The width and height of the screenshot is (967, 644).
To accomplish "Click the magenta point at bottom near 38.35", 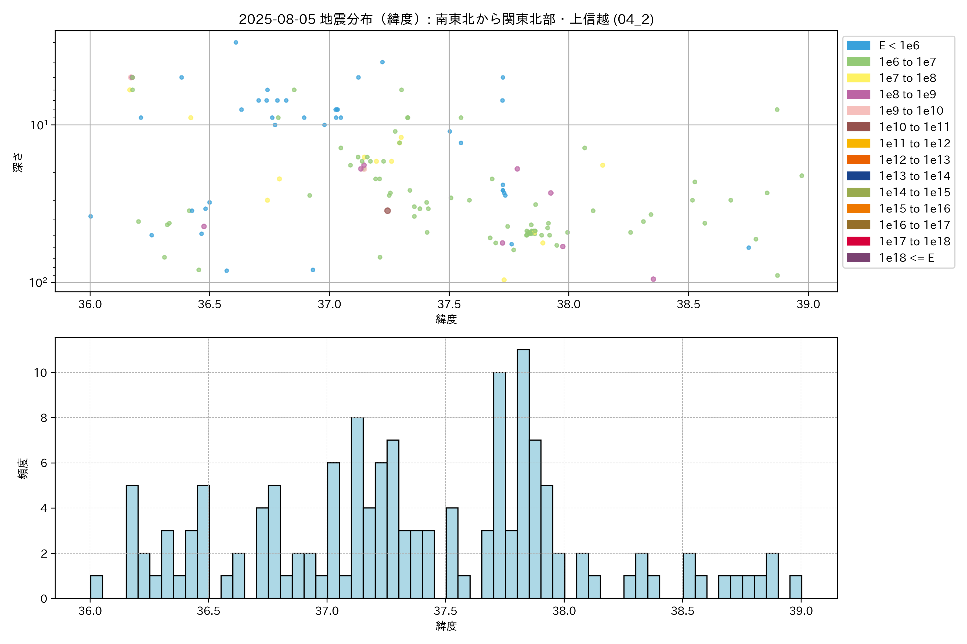I will click(653, 279).
